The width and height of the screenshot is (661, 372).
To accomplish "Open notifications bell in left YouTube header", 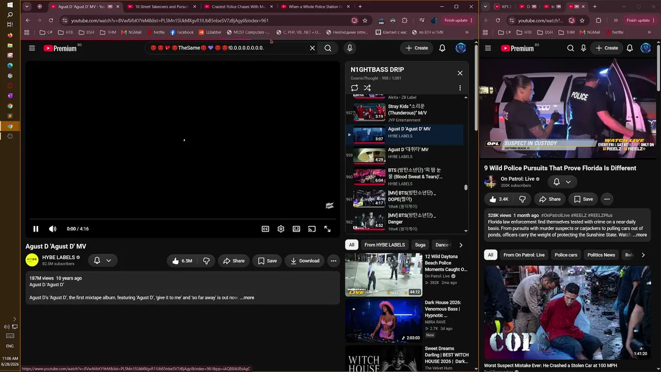I will pos(442,48).
